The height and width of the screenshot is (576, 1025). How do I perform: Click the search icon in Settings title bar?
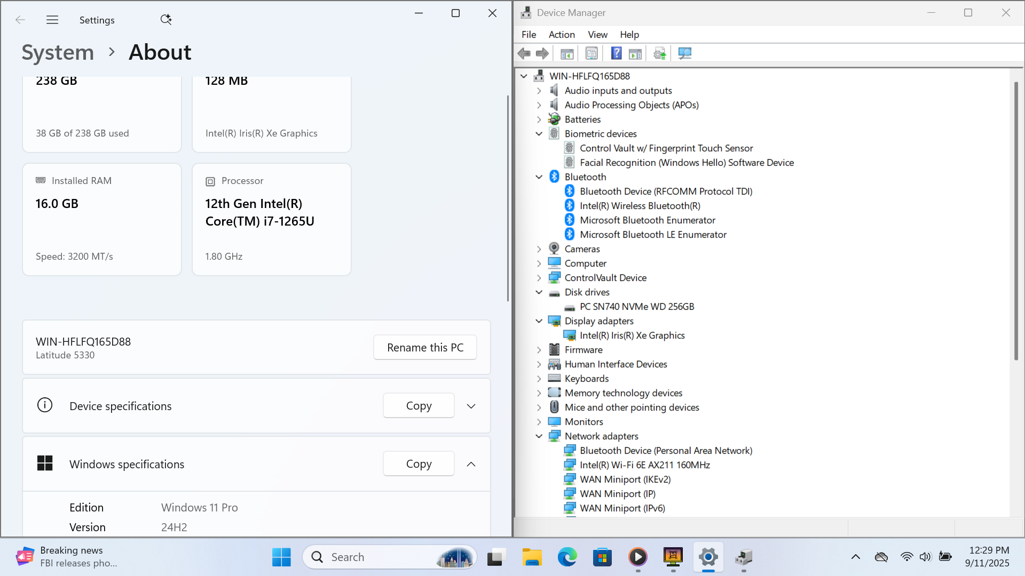[x=166, y=20]
